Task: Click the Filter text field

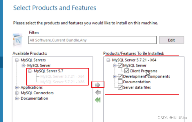Action: click(x=93, y=40)
